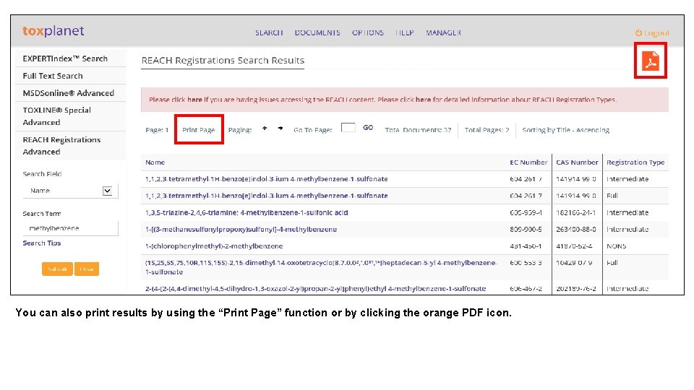
Task: Open the oxotetracyclo heptadecan-5-yl result
Action: 321,267
